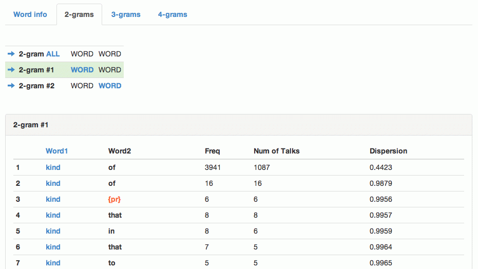Click the Word1 column header

tap(56, 151)
